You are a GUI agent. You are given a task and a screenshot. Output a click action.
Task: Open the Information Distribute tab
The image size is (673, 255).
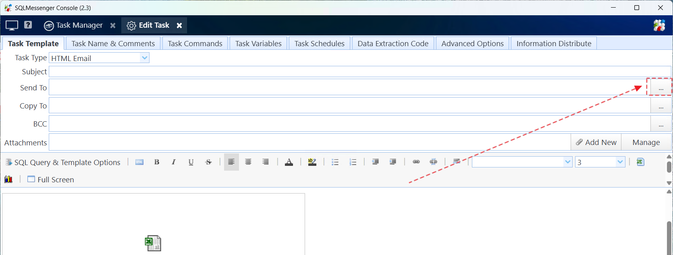(x=554, y=43)
